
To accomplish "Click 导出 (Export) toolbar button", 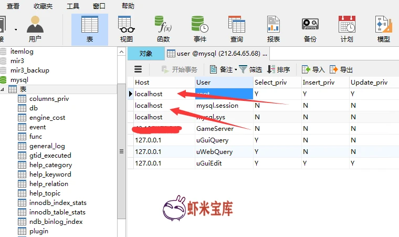I will click(x=341, y=69).
